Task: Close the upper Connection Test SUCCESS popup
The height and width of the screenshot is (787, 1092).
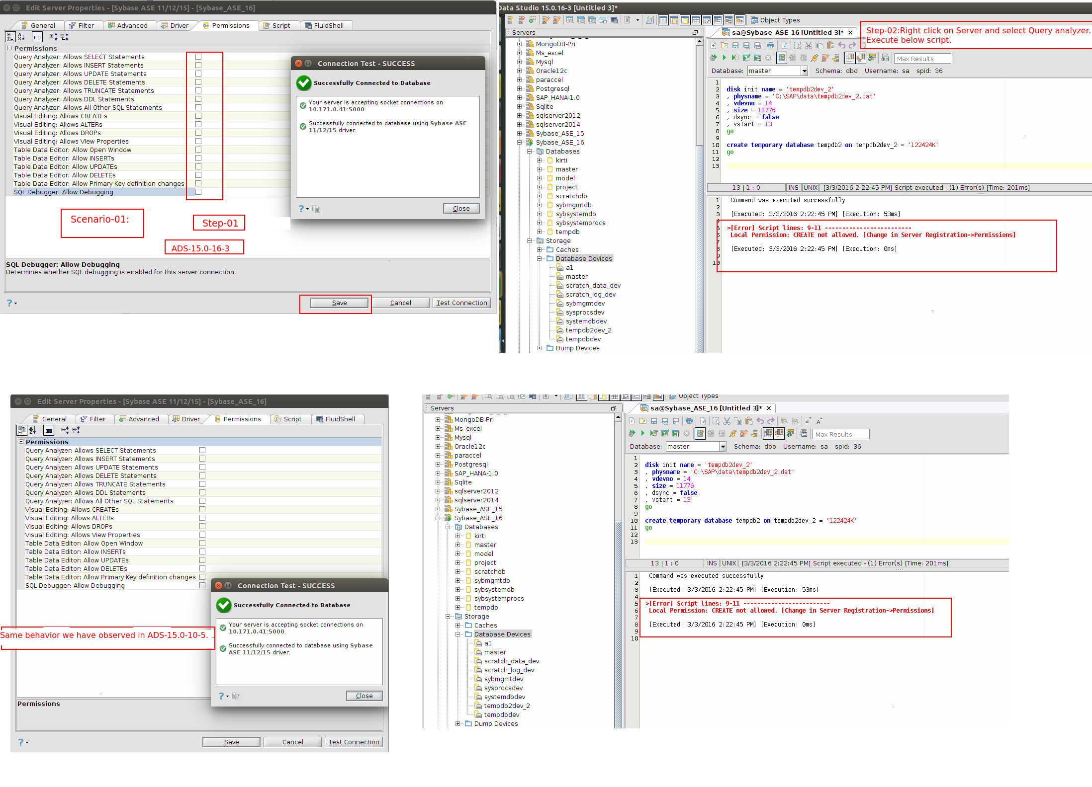Action: (461, 209)
